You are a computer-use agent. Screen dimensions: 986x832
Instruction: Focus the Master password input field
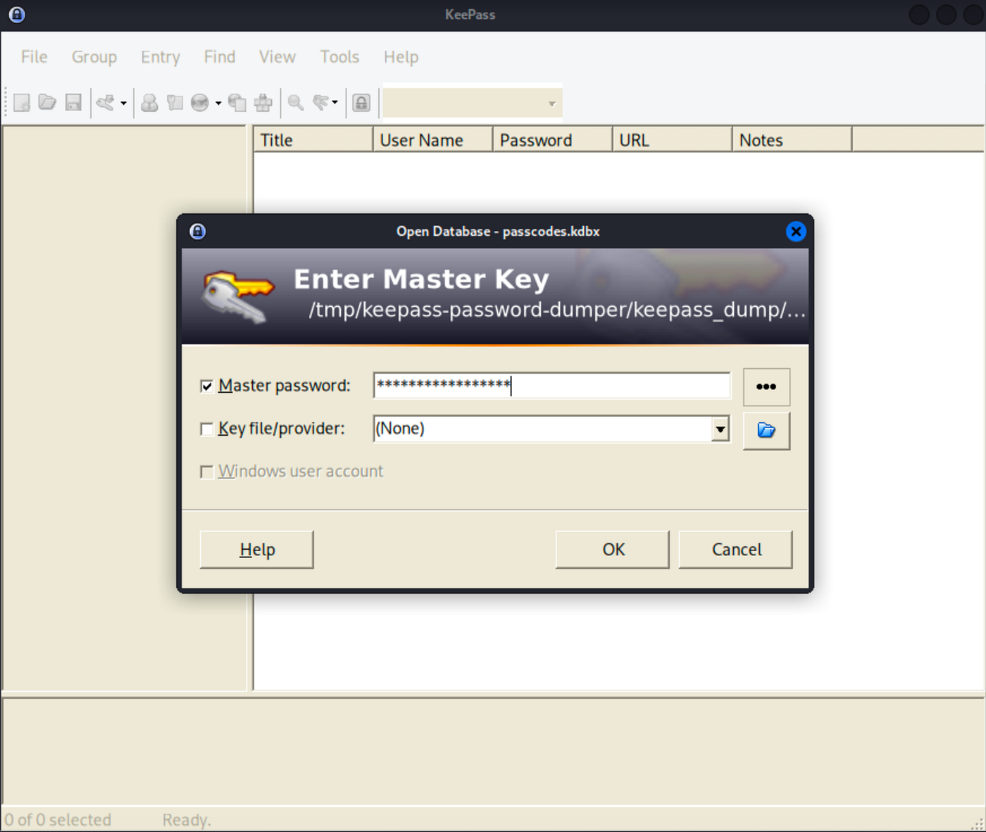point(552,386)
